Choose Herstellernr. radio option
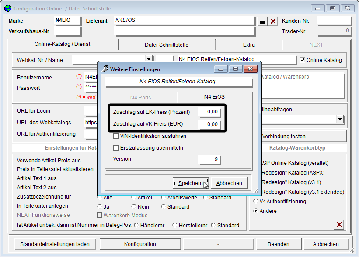The width and height of the screenshot is (359, 257). click(x=175, y=225)
